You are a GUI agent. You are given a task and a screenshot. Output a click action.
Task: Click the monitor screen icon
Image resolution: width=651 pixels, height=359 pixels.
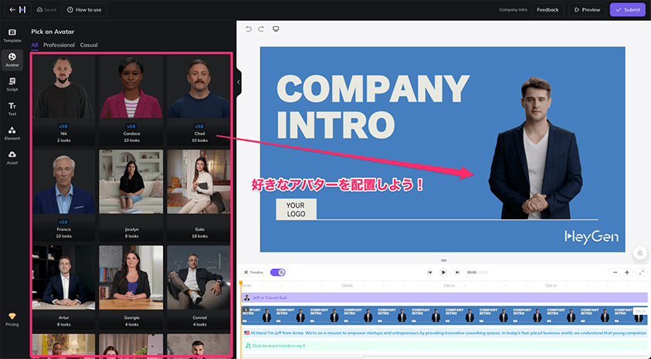(x=276, y=29)
